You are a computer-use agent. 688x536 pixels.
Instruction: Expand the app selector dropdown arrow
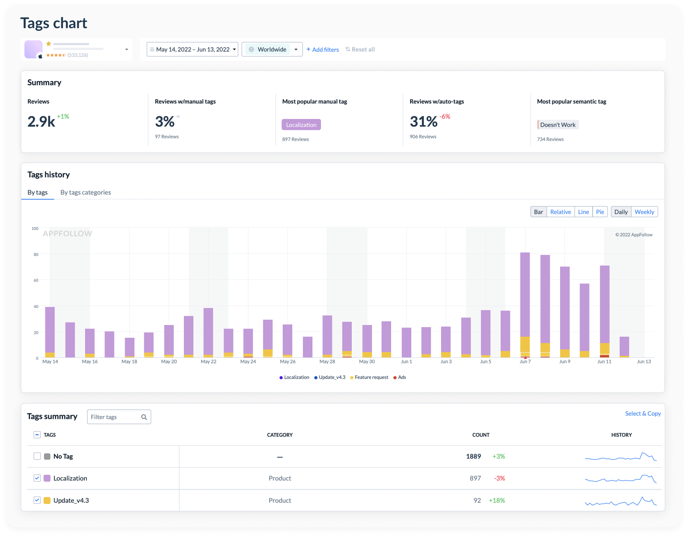126,50
